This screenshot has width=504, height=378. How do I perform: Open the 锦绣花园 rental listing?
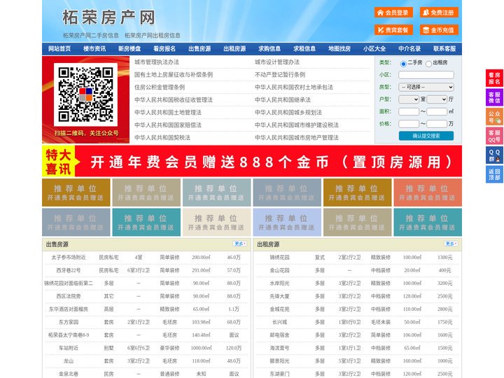279,258
